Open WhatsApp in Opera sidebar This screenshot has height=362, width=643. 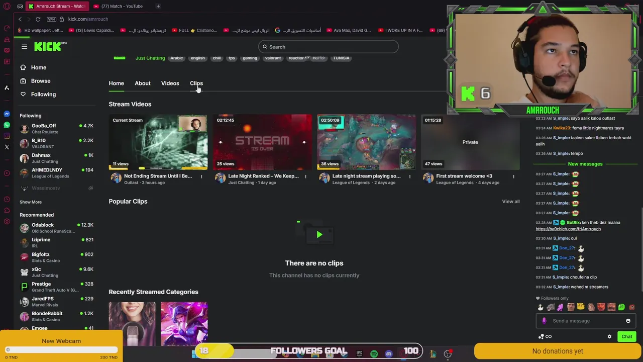7,125
